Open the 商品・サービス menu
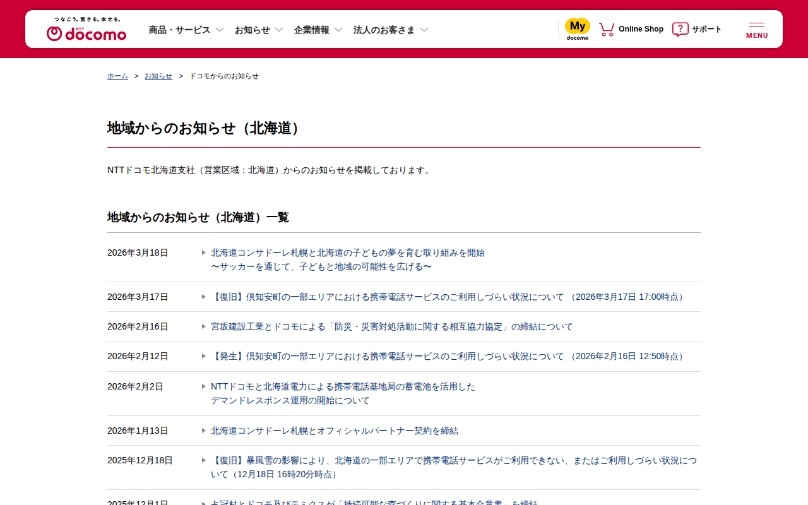 coord(180,30)
